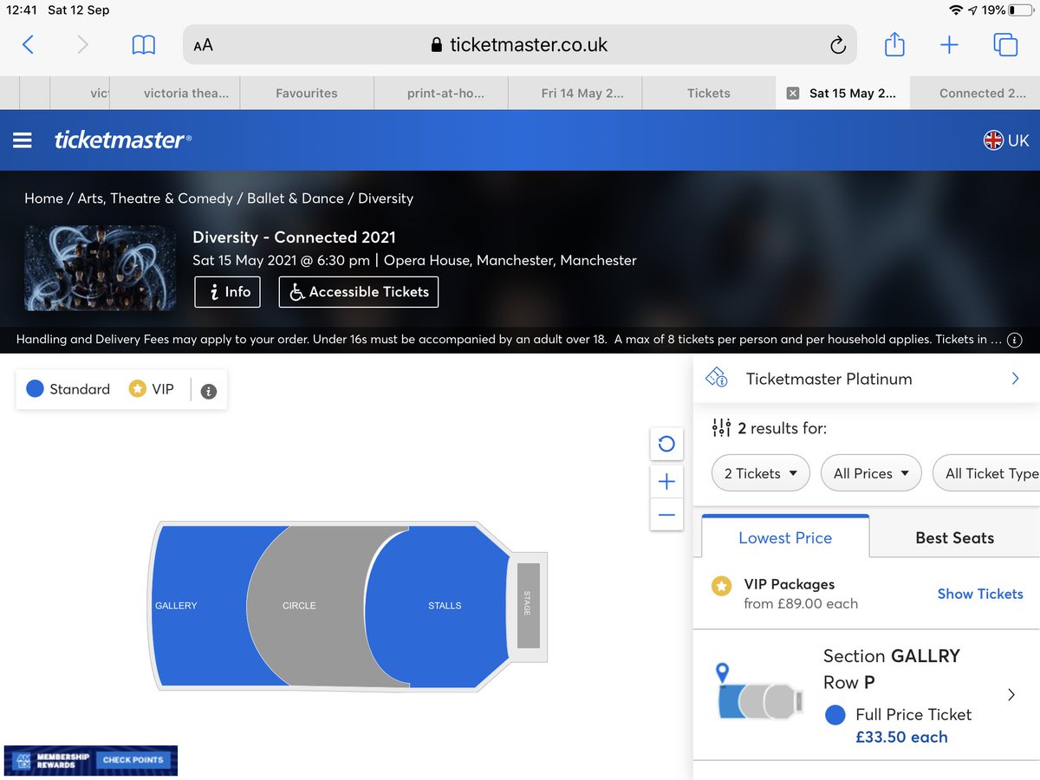Select the Lowest Price tab
The image size is (1040, 780).
coord(785,537)
